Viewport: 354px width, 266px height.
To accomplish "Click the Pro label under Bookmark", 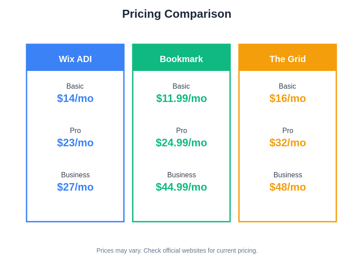I will click(x=181, y=131).
